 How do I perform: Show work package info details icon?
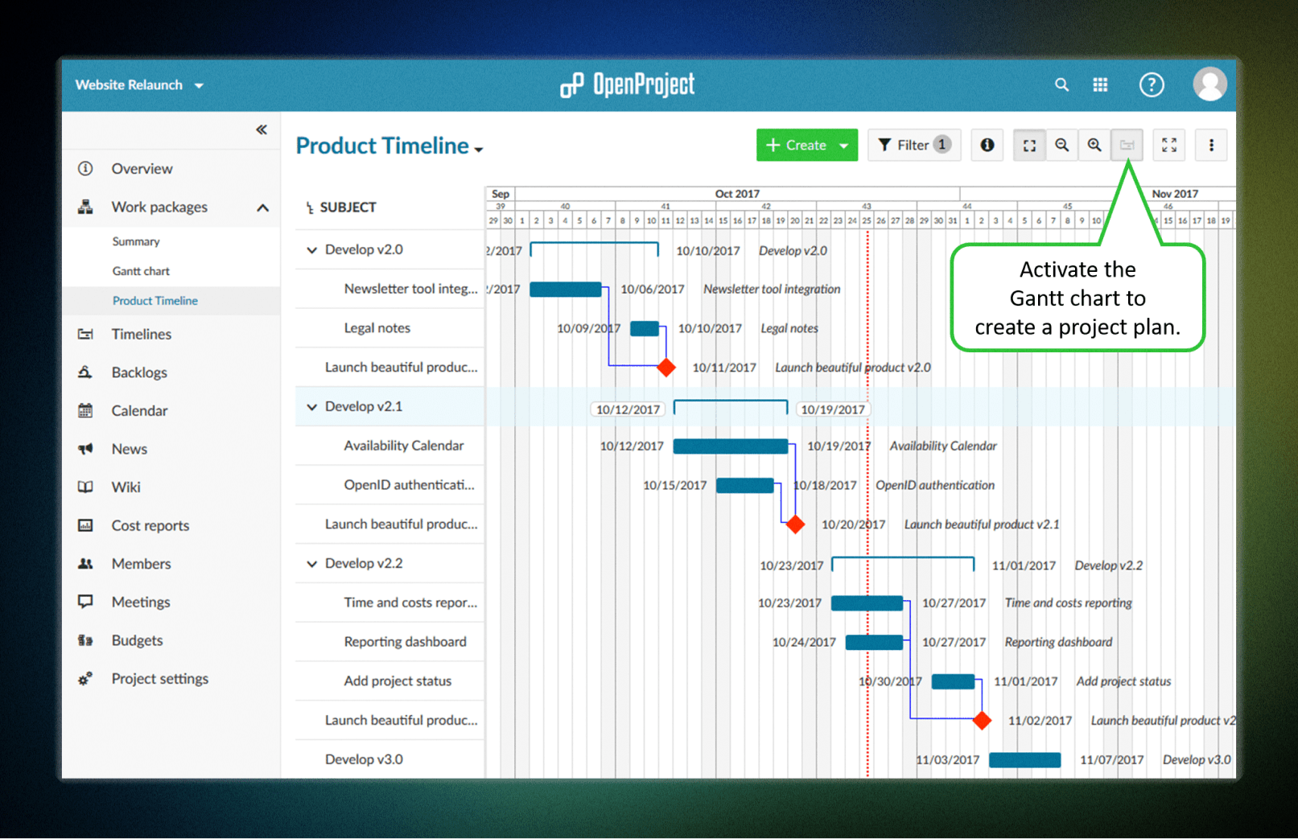(x=987, y=145)
